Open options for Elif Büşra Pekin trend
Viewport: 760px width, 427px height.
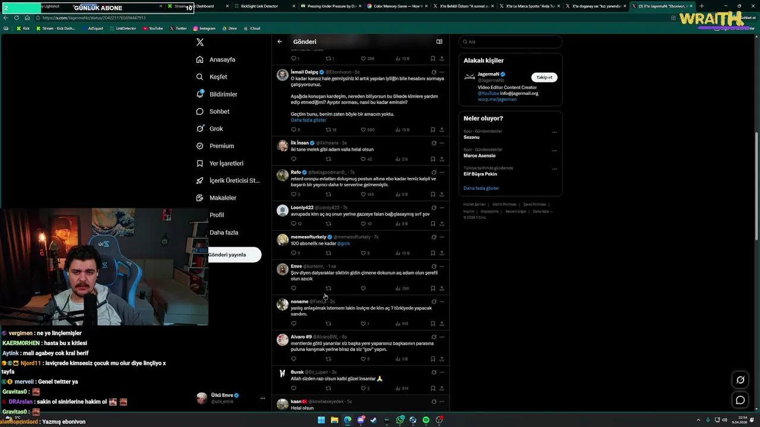[x=555, y=169]
